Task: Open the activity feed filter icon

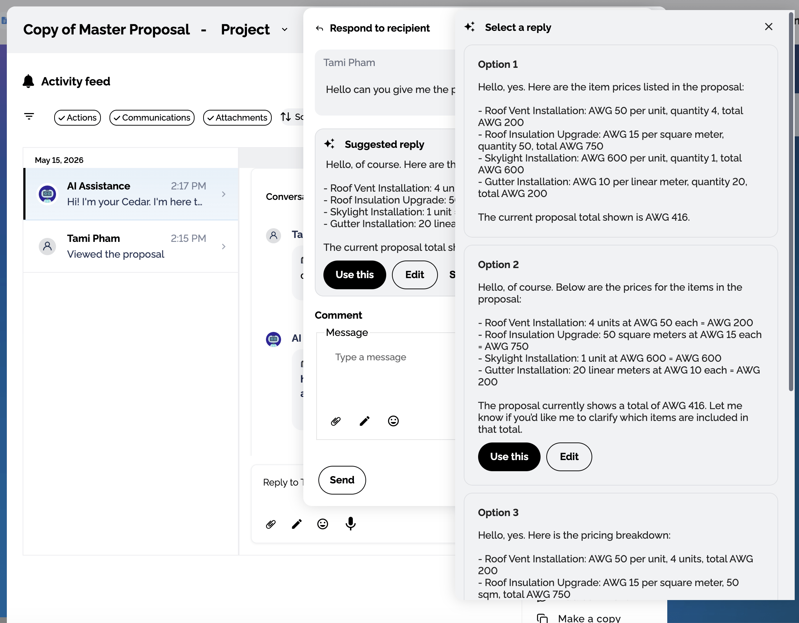Action: tap(29, 117)
